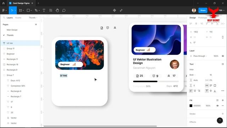Choose auto height text resizing
The width and height of the screenshot is (227, 128).
coord(211,85)
